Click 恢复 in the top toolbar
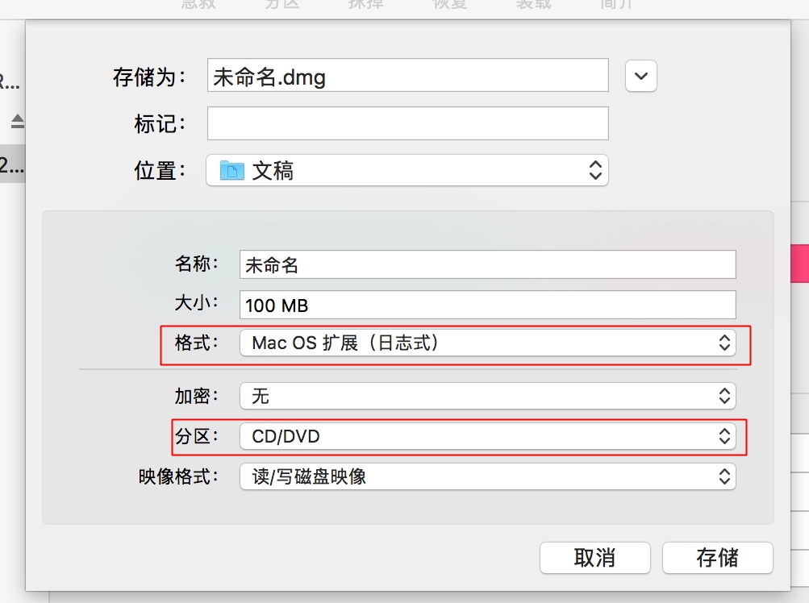The height and width of the screenshot is (603, 809). pos(449,4)
